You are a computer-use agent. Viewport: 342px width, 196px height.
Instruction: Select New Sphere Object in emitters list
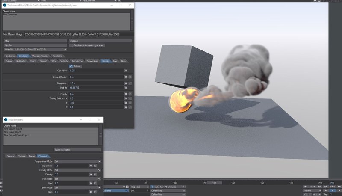click(x=13, y=129)
